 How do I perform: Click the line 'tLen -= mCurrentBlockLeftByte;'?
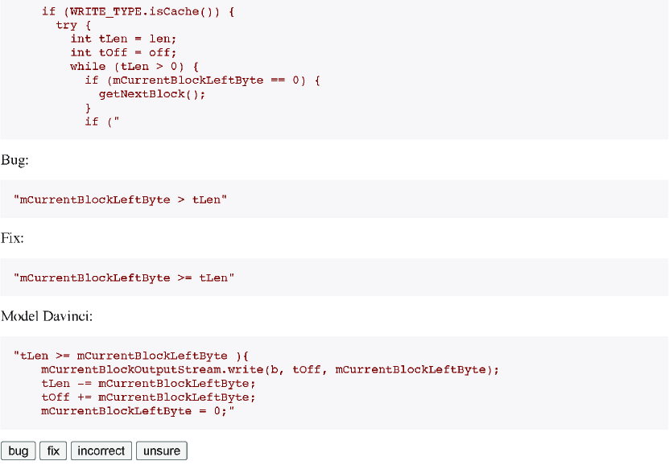pos(148,383)
